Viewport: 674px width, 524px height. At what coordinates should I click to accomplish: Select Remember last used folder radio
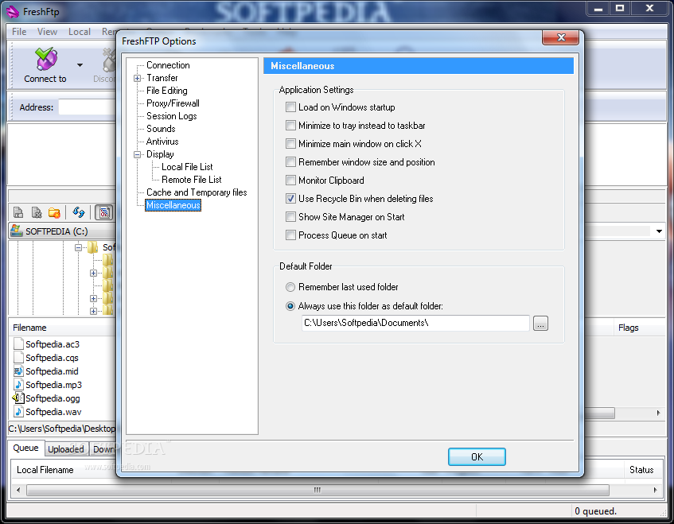coord(290,287)
